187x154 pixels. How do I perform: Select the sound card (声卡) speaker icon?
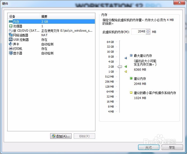tap(11, 44)
